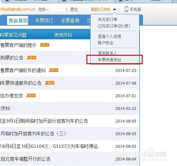This screenshot has height=166, width=177.
Task: Open the 须知 notice dated 2014-02-23
Action: click(x=5, y=108)
